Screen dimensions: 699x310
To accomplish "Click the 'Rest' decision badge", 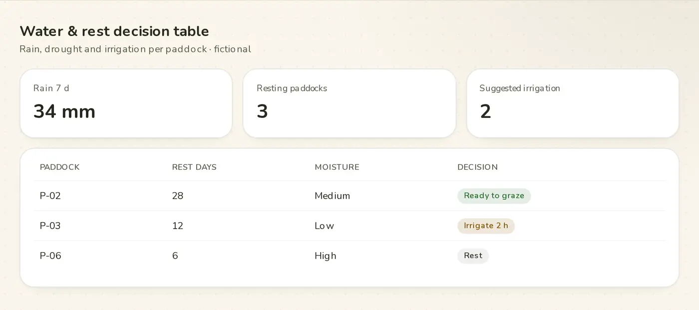I will (x=473, y=256).
